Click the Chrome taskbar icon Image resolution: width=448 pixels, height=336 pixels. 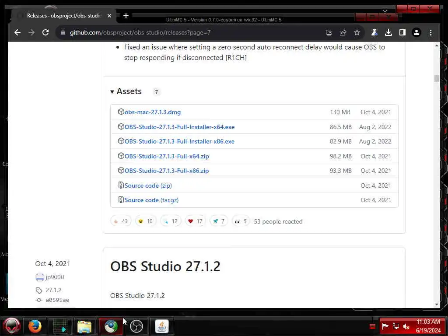tap(111, 326)
